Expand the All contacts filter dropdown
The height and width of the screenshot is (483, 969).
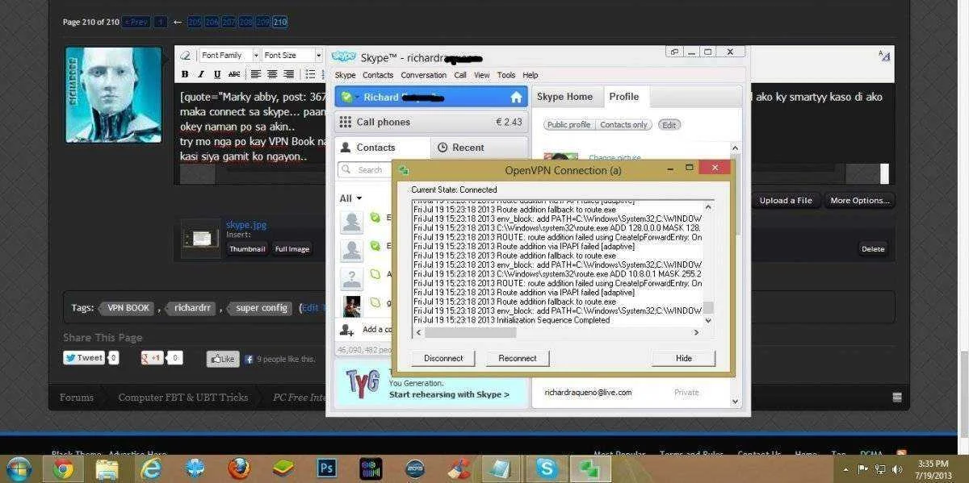click(x=350, y=198)
